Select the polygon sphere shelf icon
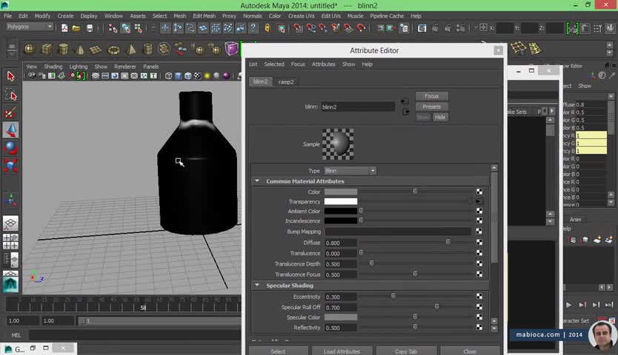 (30, 49)
